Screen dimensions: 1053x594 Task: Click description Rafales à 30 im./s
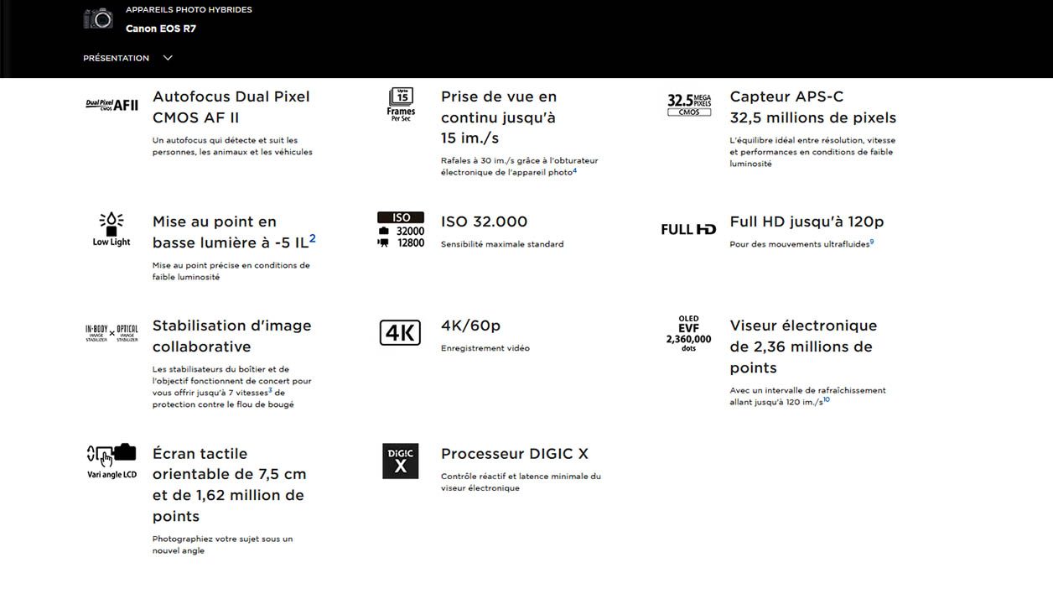click(520, 166)
